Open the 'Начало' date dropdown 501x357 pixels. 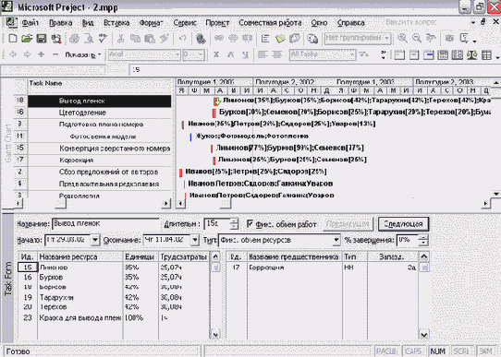(x=95, y=240)
